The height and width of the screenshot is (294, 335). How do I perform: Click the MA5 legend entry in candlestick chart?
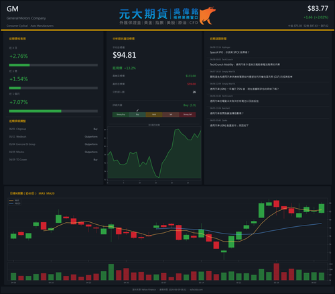tap(15, 201)
